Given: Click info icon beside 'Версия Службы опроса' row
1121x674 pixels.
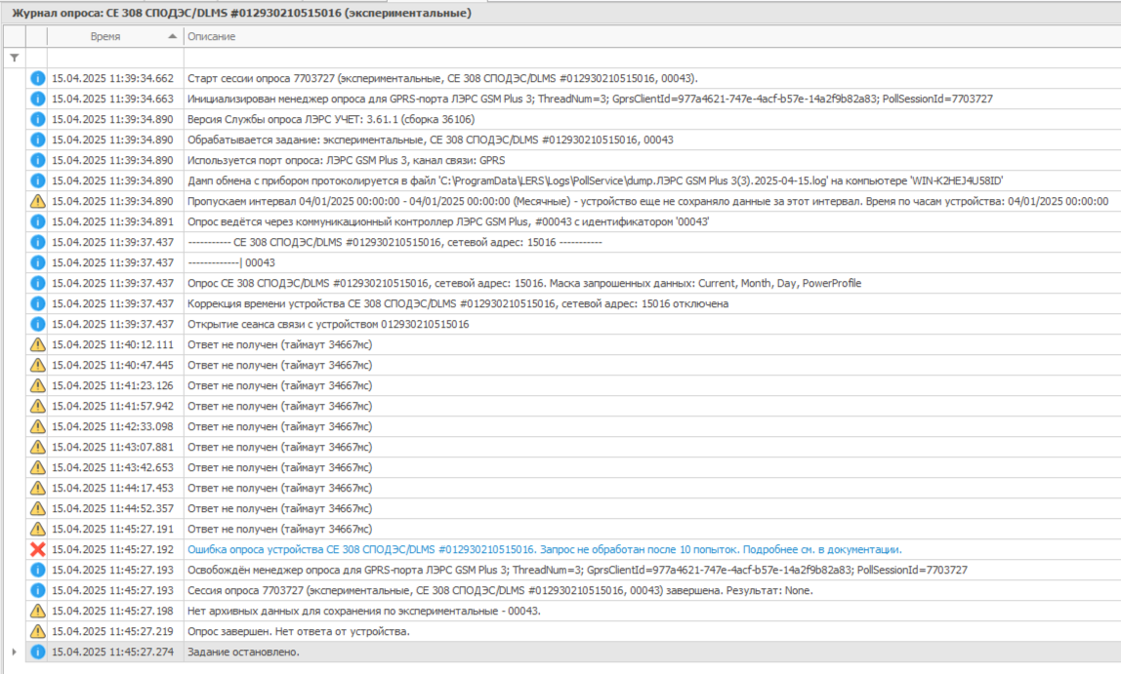Looking at the screenshot, I should (x=37, y=119).
